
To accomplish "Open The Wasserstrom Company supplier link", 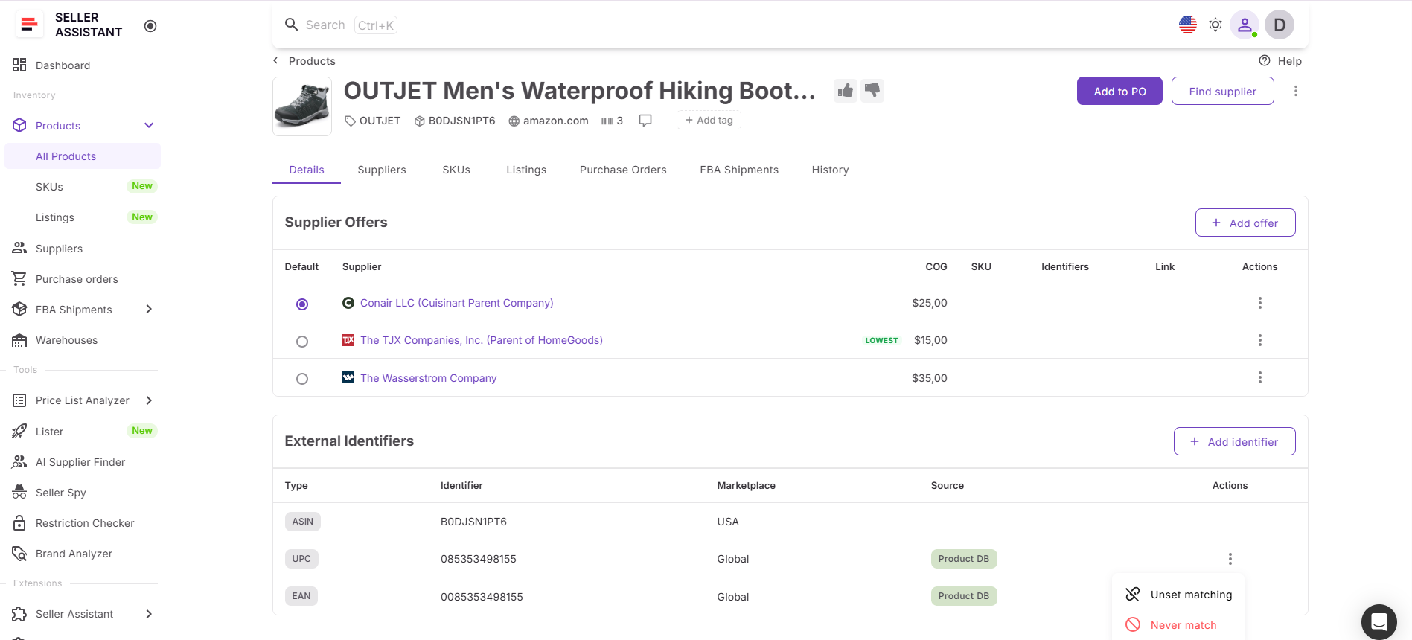I will coord(428,378).
